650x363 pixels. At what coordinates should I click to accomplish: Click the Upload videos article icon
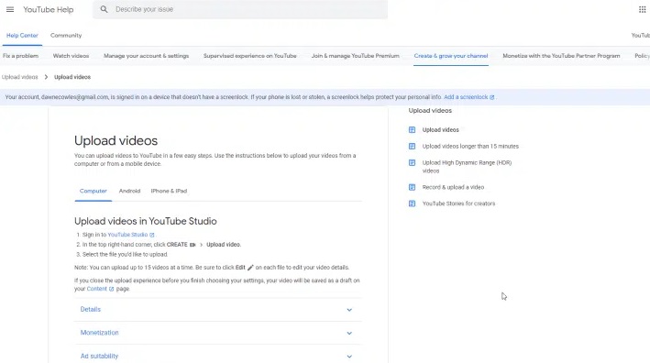click(412, 129)
